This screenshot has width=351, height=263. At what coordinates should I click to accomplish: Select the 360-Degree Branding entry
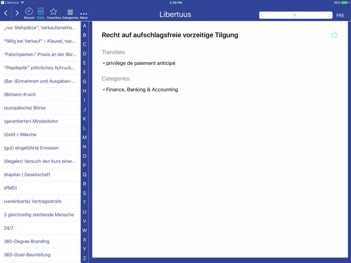[40, 241]
